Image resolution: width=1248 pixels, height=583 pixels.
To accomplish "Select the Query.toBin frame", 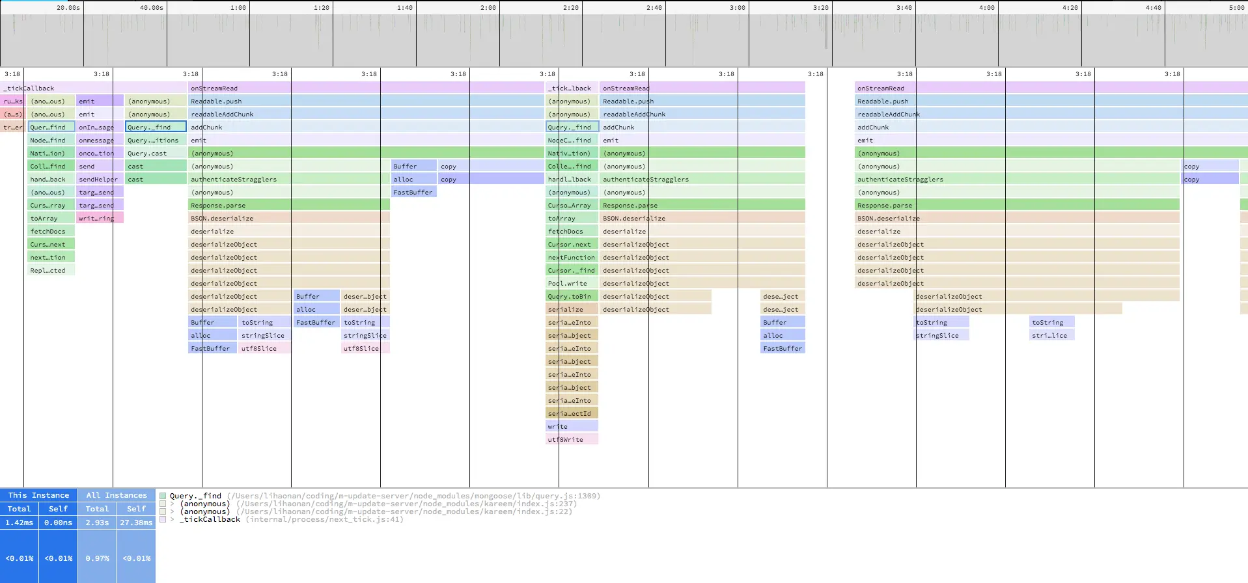I will pos(572,296).
